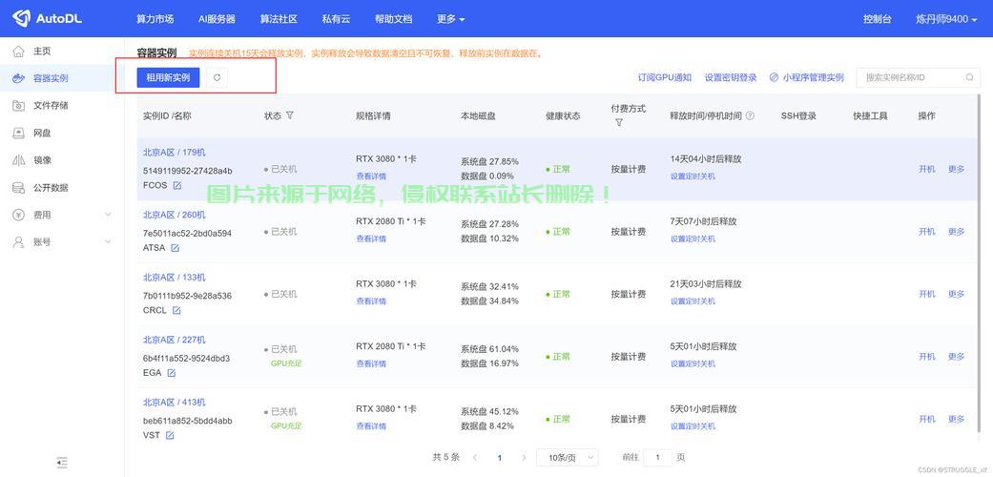Click 设置定时关机 for the EGA instance
993x477 pixels.
coord(693,363)
